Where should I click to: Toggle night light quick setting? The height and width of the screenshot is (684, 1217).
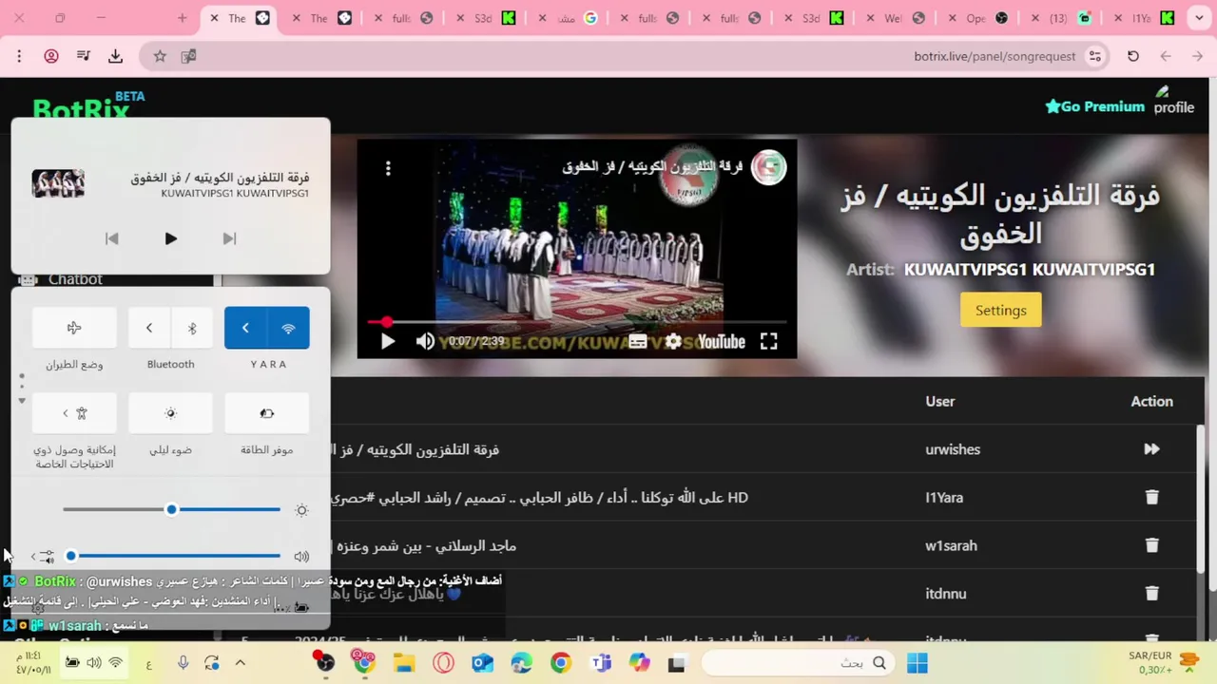pyautogui.click(x=170, y=413)
